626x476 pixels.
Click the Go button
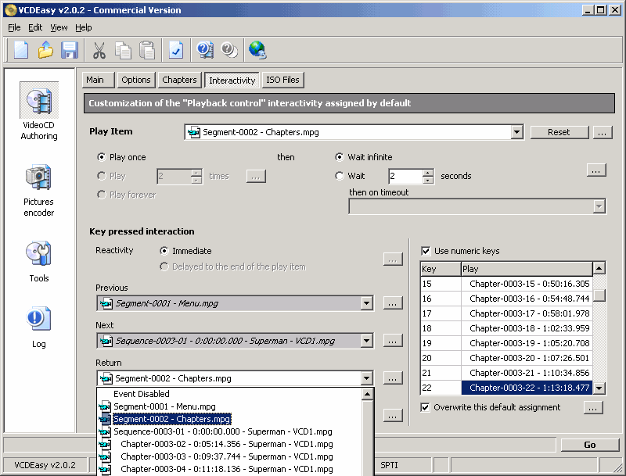tap(589, 445)
